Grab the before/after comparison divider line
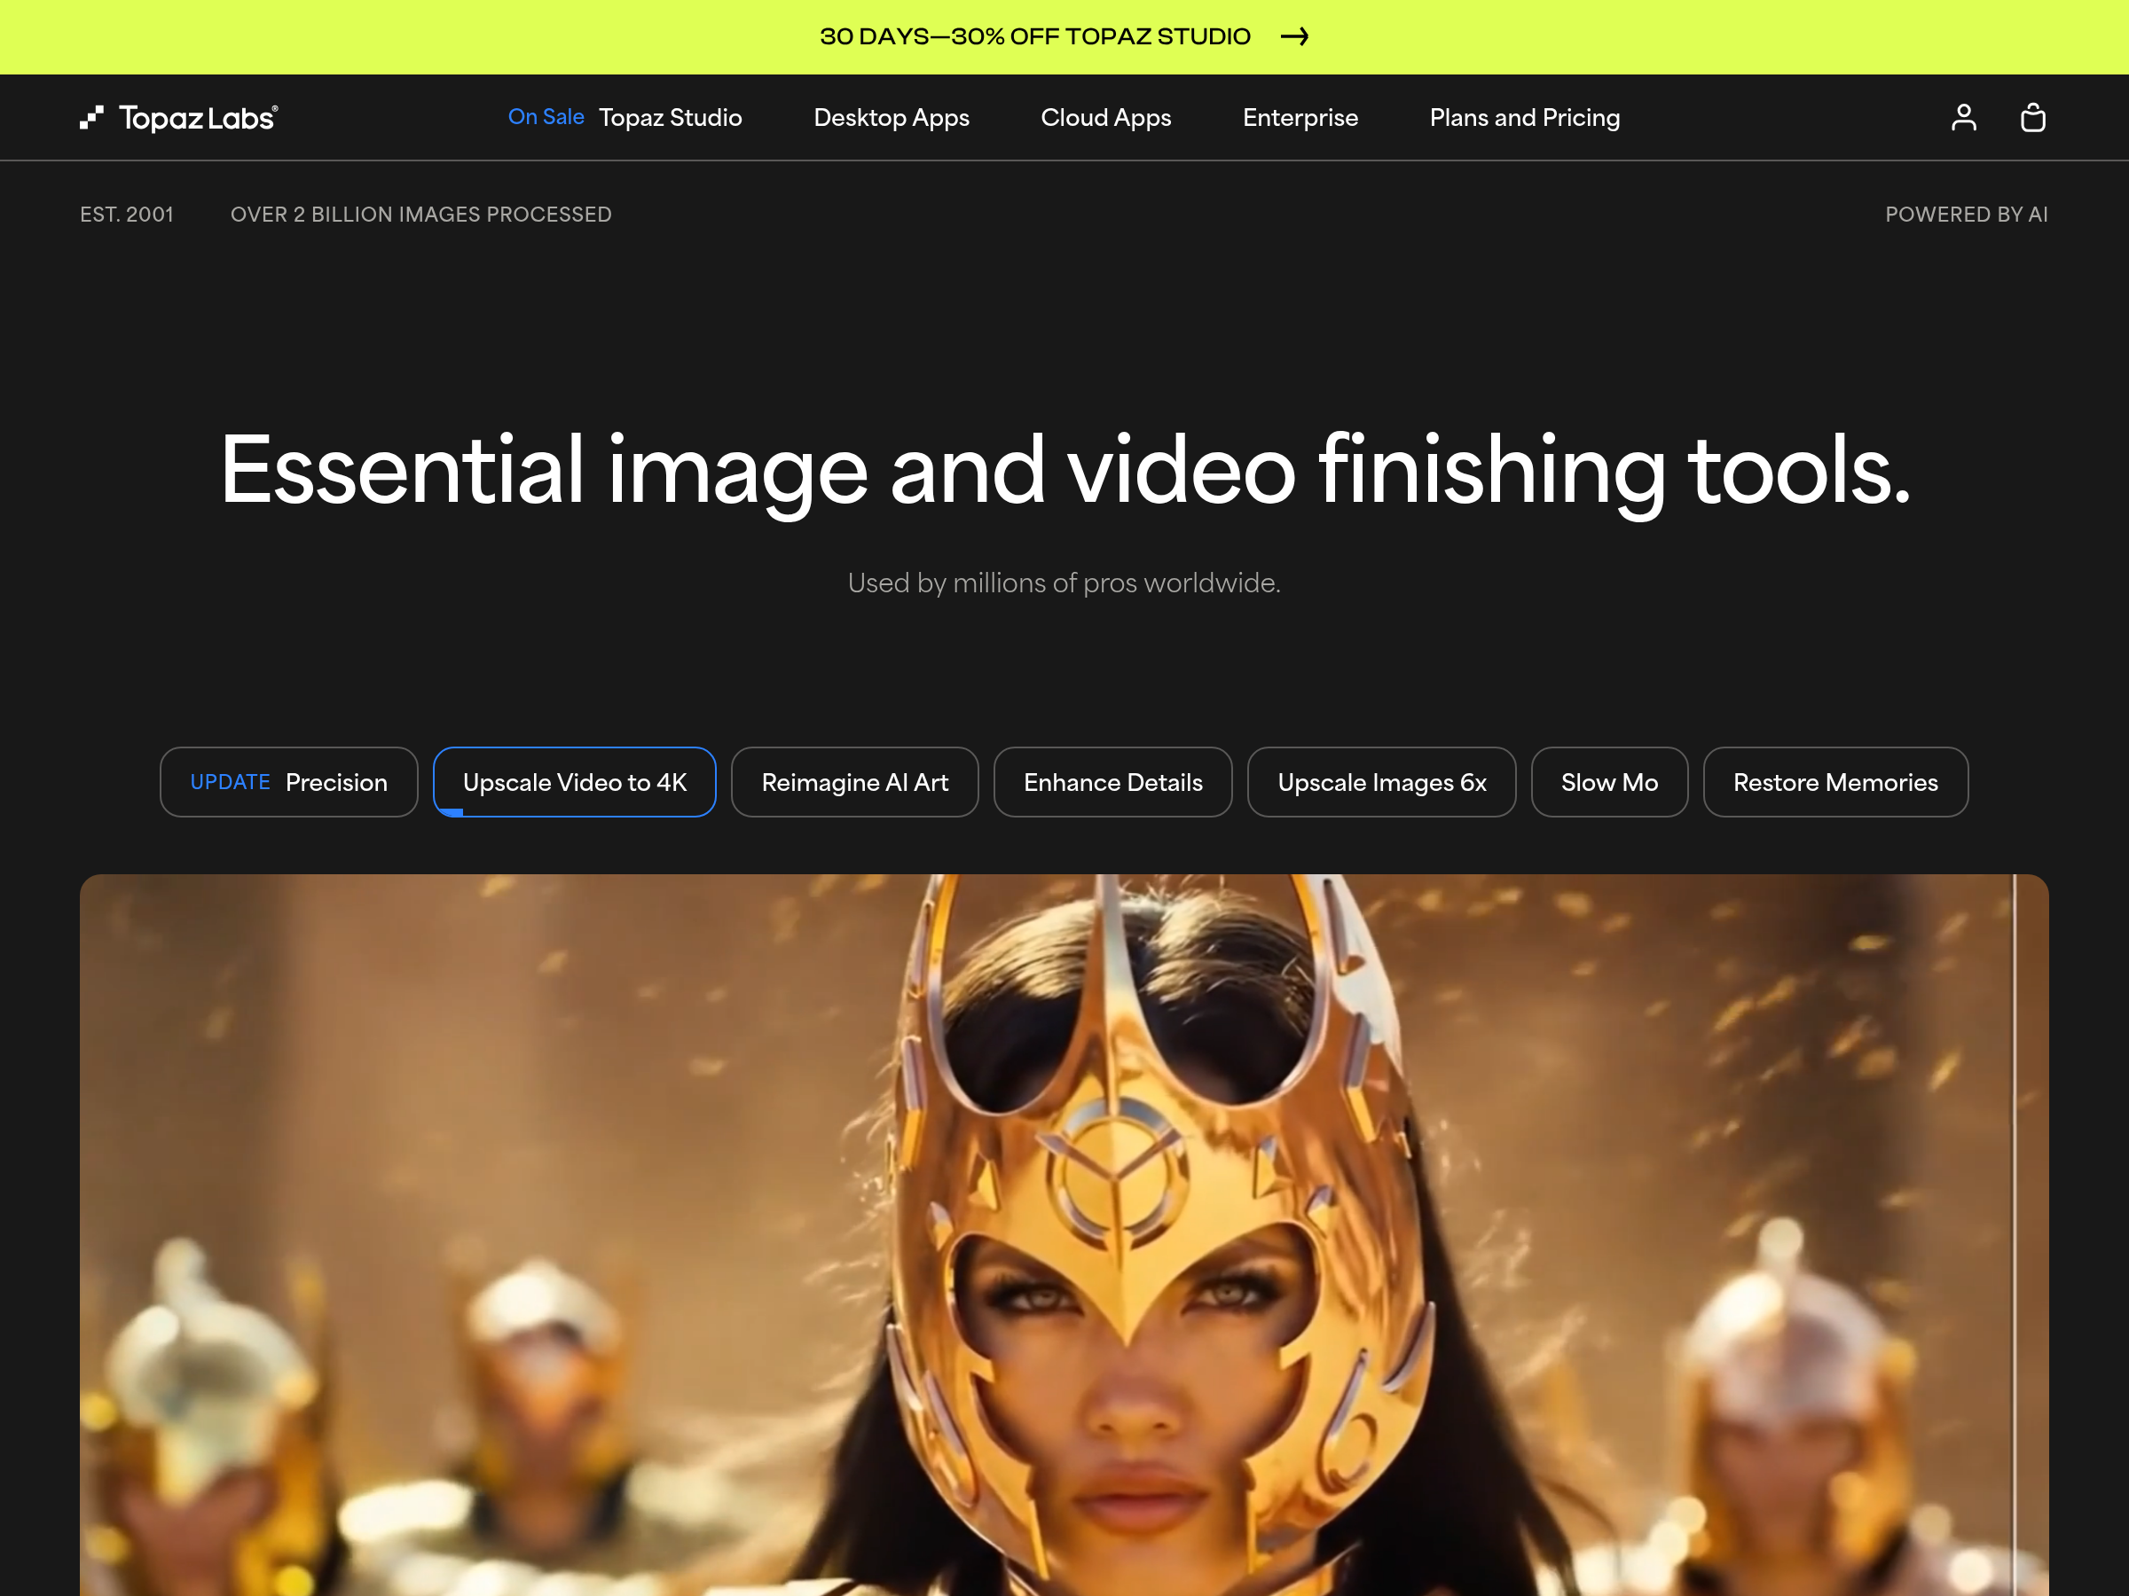This screenshot has height=1596, width=2129. pos(2014,1232)
